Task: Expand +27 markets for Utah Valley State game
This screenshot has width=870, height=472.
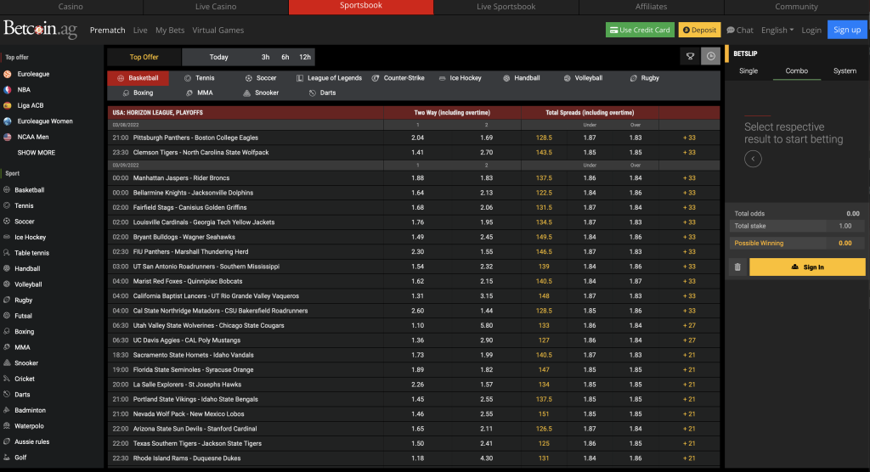Action: (x=689, y=326)
